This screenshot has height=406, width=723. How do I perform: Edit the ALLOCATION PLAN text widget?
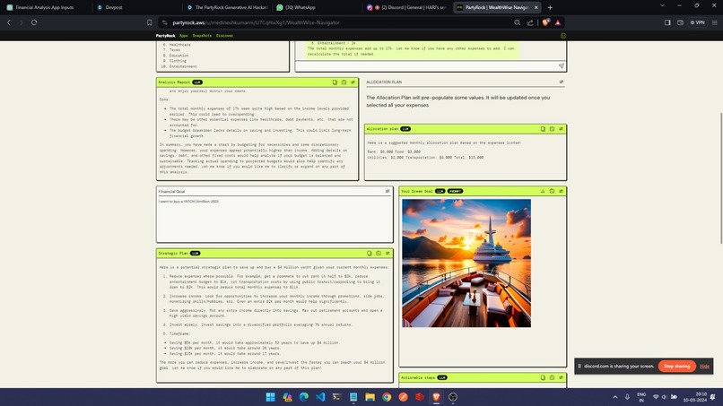coord(562,82)
